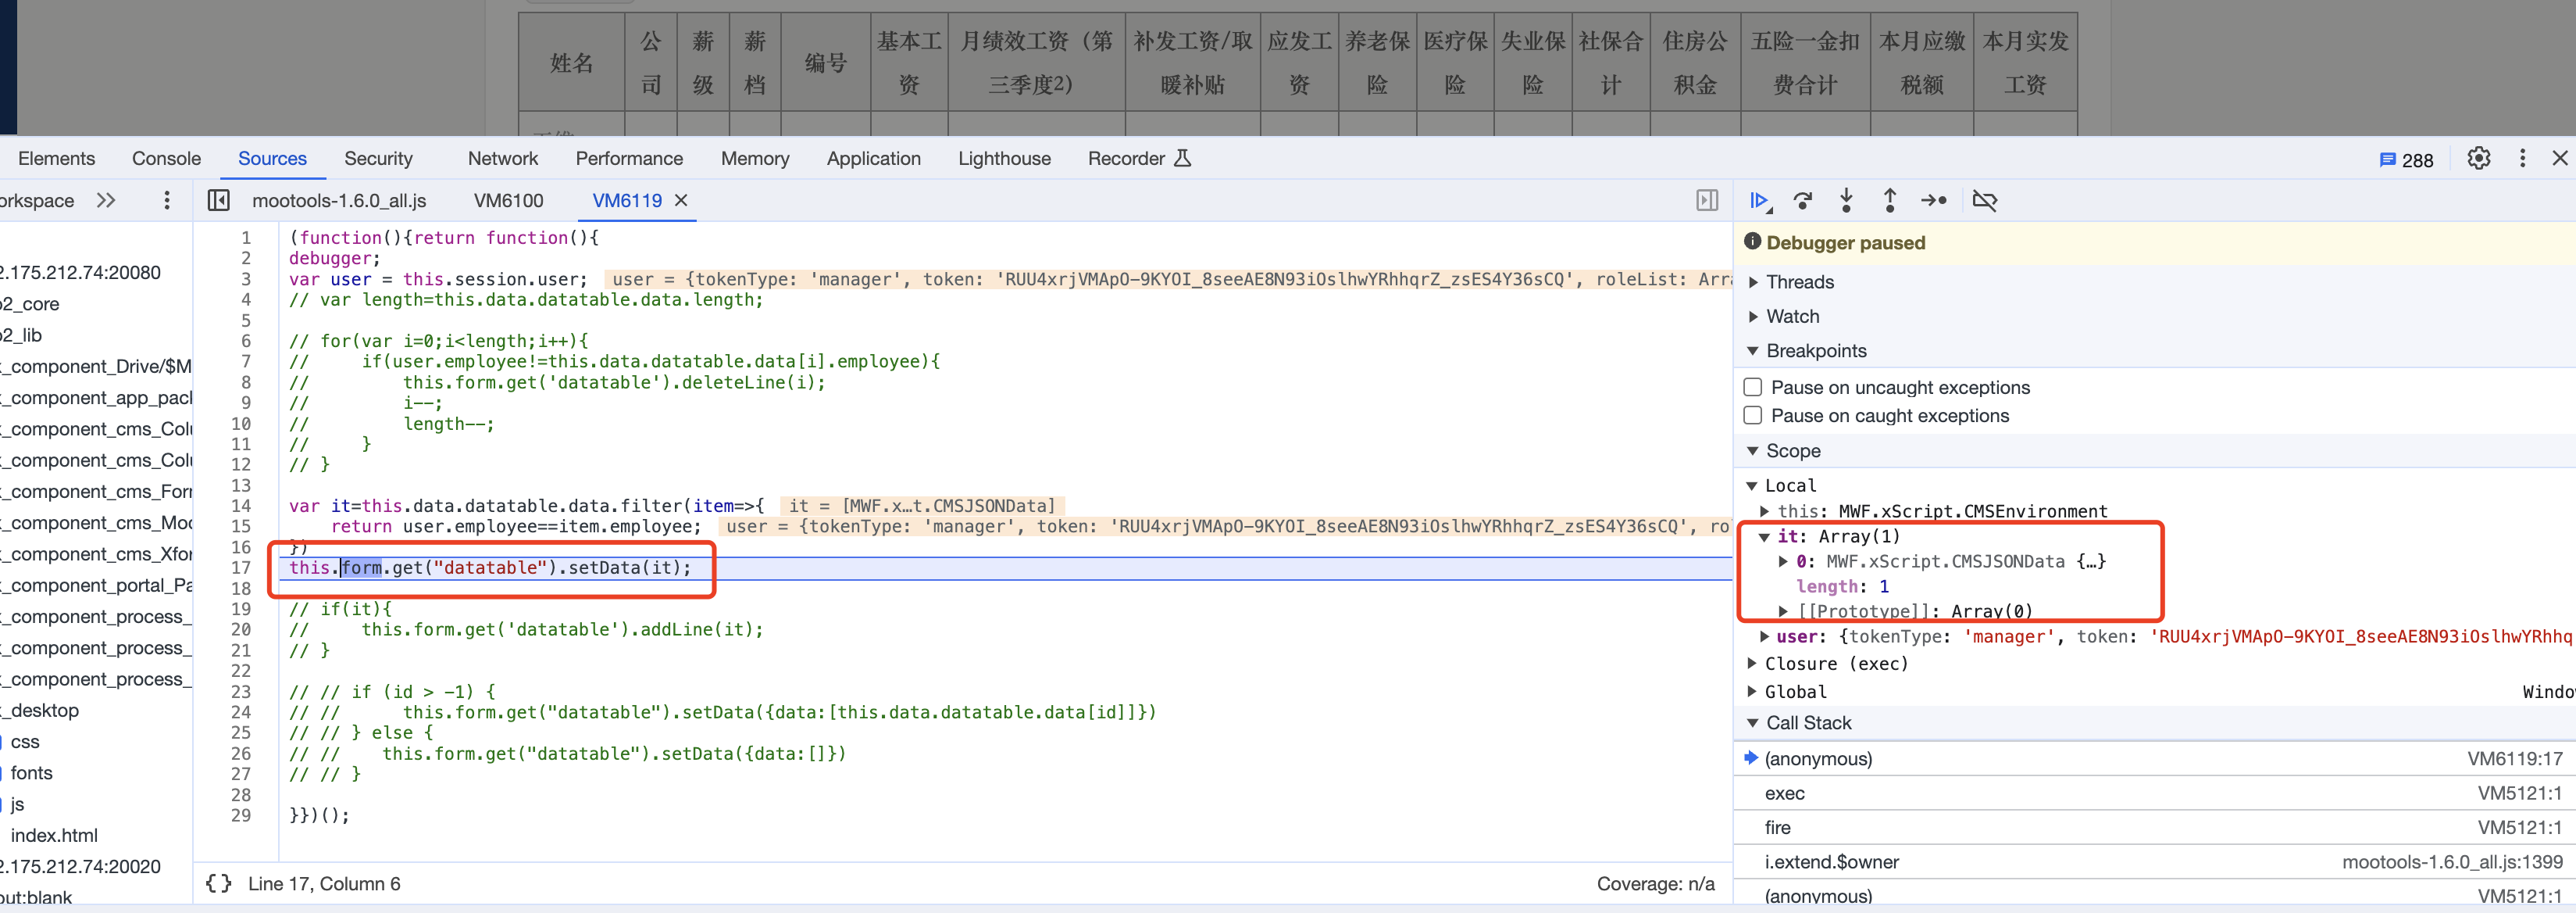2576x913 pixels.
Task: Close the VM6119 file tab
Action: click(x=681, y=201)
